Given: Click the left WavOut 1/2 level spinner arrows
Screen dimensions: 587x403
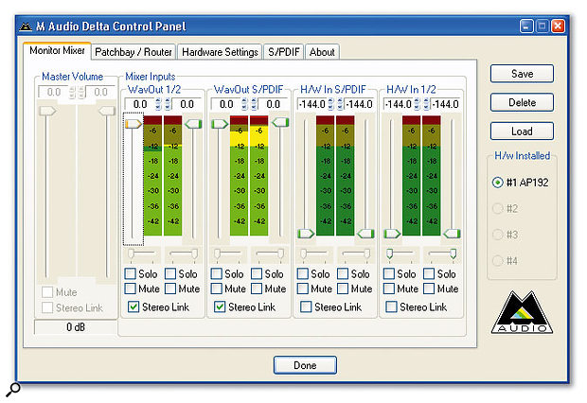Looking at the screenshot, I should pyautogui.click(x=158, y=104).
